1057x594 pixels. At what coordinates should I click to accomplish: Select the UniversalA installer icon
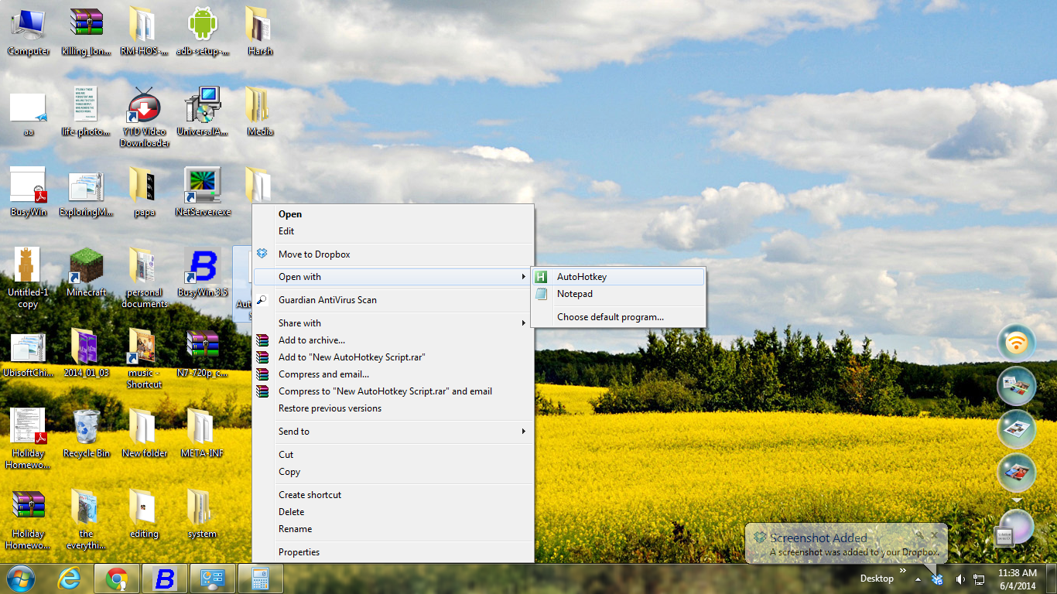tap(203, 112)
